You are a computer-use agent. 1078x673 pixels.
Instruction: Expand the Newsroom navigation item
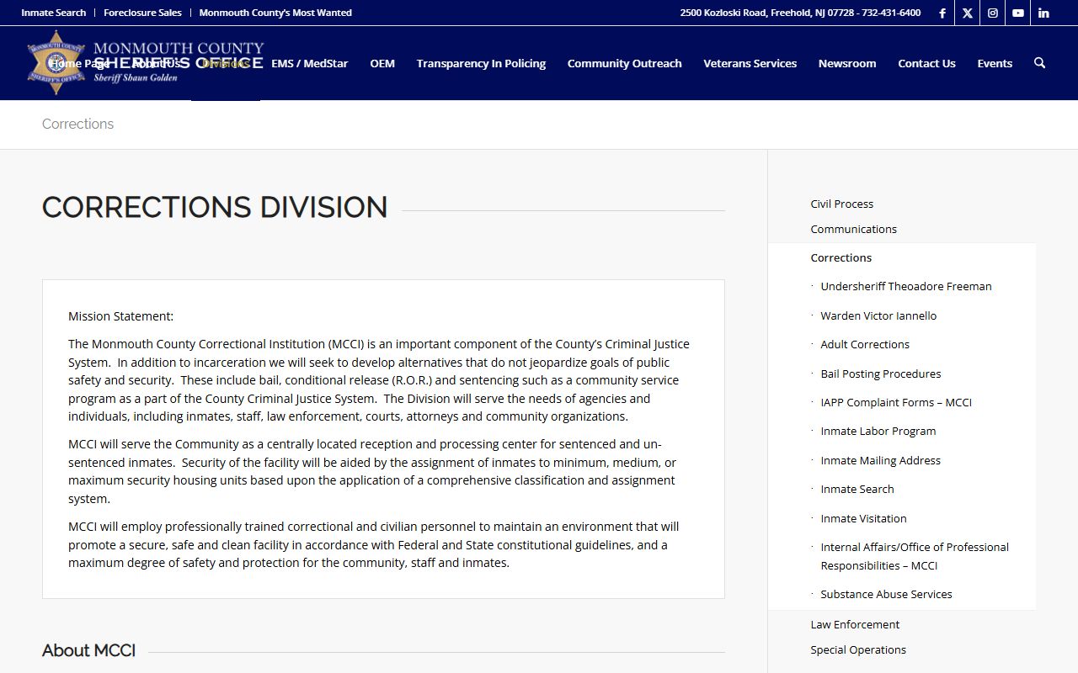coord(846,63)
